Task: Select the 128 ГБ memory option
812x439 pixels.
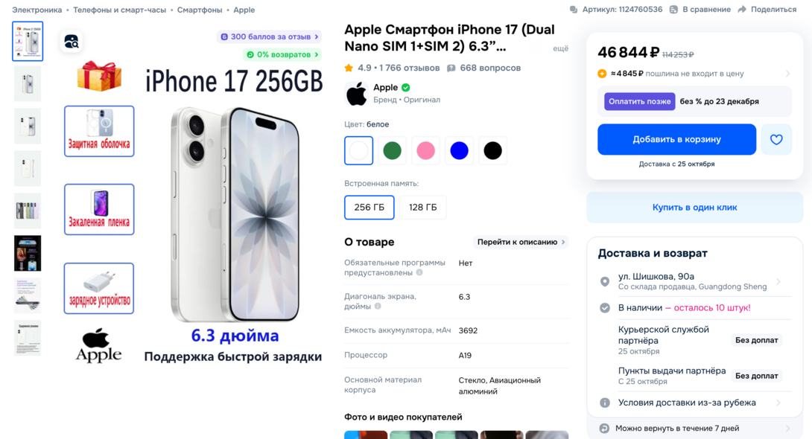Action: pos(422,208)
